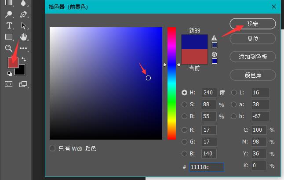The width and height of the screenshot is (284, 180).
Task: Select the S saturation radio button
Action: 184,104
